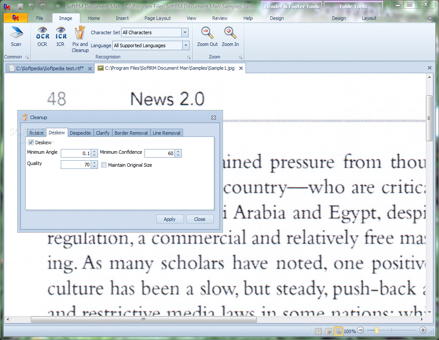
Task: Open the Fix and Cleanup tool
Action: (80, 39)
